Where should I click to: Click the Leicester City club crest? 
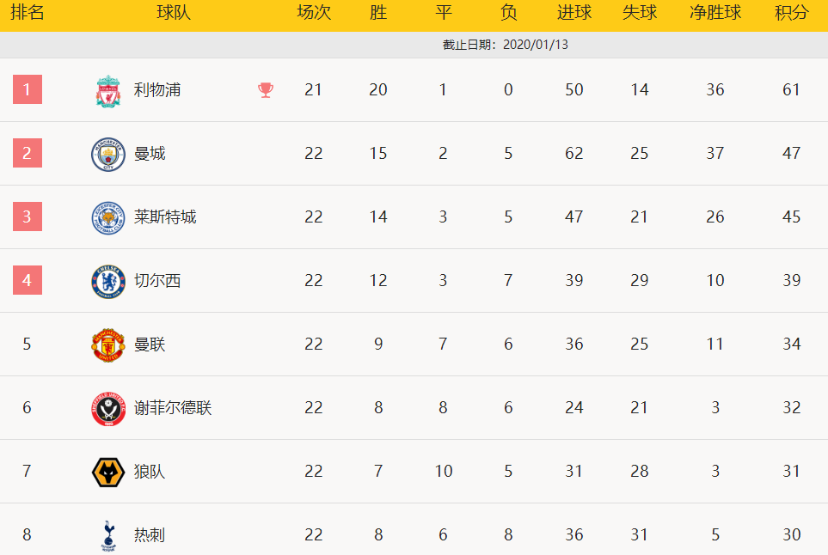pos(108,217)
